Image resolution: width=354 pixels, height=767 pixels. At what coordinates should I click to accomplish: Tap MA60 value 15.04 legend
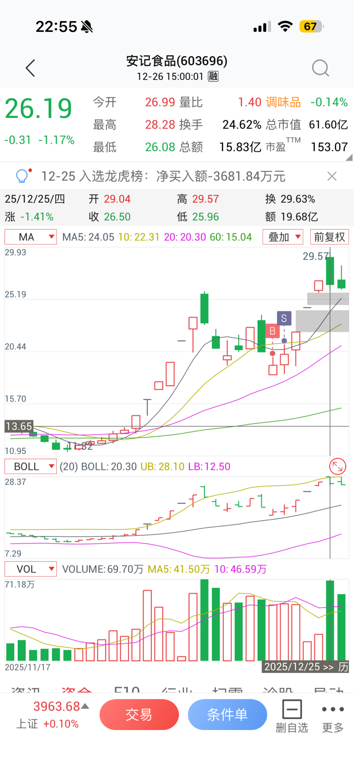click(x=231, y=237)
